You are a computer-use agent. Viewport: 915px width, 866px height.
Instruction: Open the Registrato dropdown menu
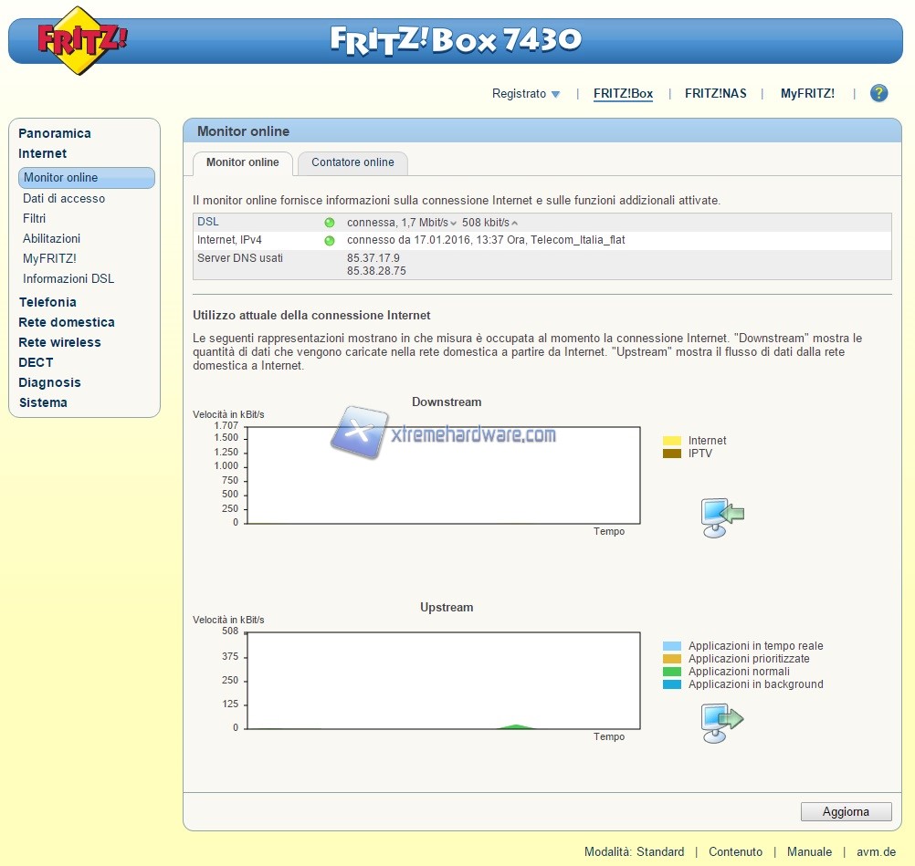pyautogui.click(x=526, y=94)
